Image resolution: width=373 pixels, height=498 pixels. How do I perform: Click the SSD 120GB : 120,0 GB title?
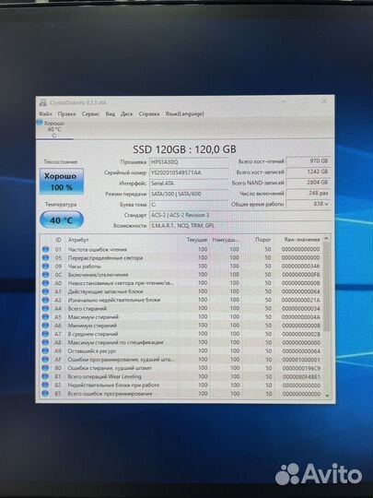184,149
